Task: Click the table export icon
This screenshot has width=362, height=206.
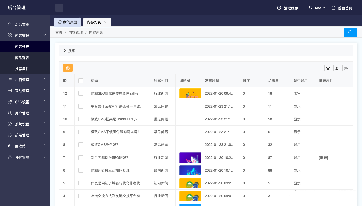Action: (x=337, y=68)
